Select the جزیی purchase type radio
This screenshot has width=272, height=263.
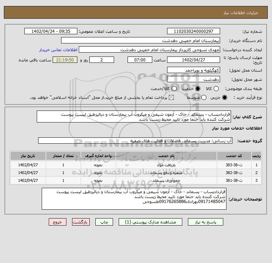225,97
